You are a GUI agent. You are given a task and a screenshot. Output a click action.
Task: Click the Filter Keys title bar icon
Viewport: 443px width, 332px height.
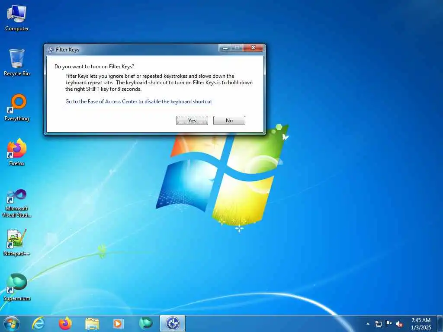tap(50, 50)
